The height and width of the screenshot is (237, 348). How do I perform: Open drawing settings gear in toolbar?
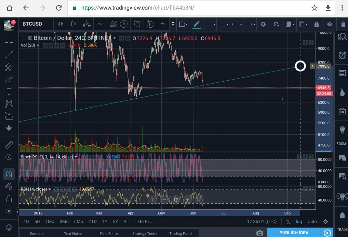263,24
